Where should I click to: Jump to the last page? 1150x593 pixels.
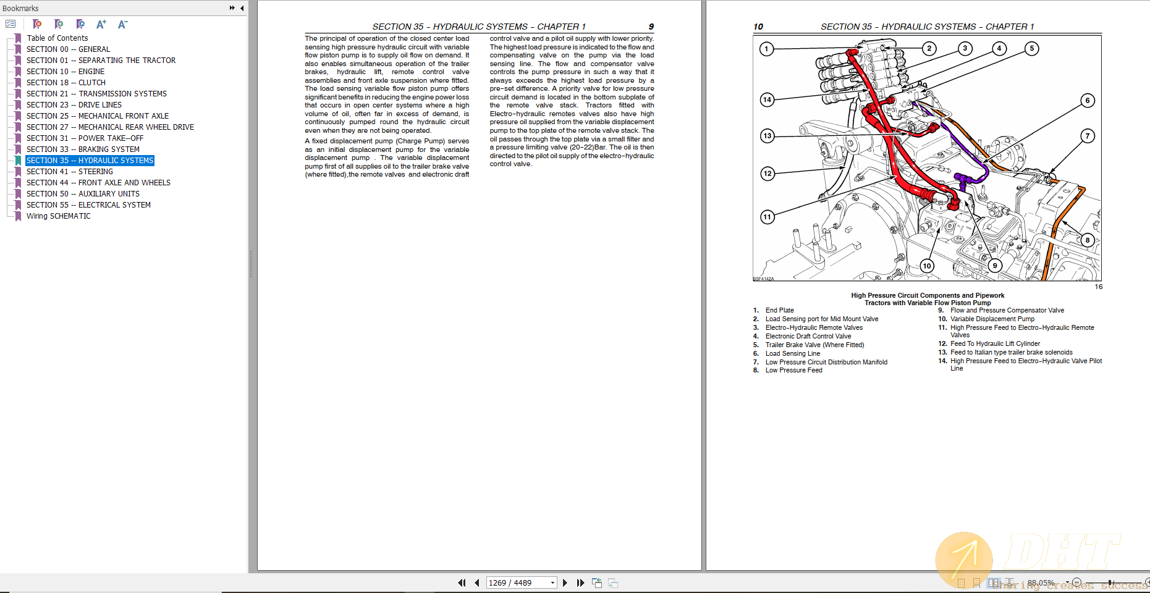580,582
